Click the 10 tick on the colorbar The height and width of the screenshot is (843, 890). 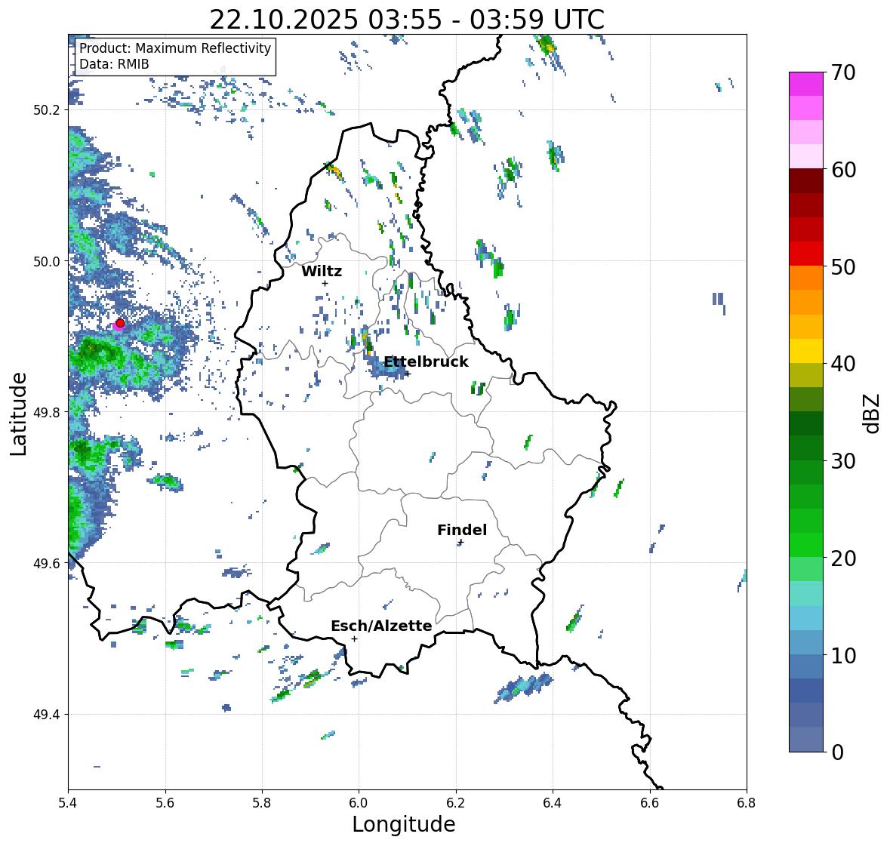tap(843, 655)
